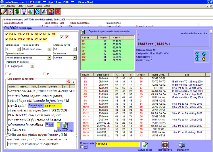Viewport: 213px width, 152px height.
Task: Open the Analisi su TUTTE dropdown
Action: coord(75,49)
